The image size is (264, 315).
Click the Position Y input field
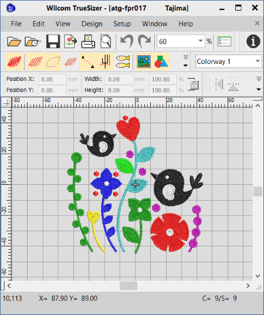tap(52, 90)
